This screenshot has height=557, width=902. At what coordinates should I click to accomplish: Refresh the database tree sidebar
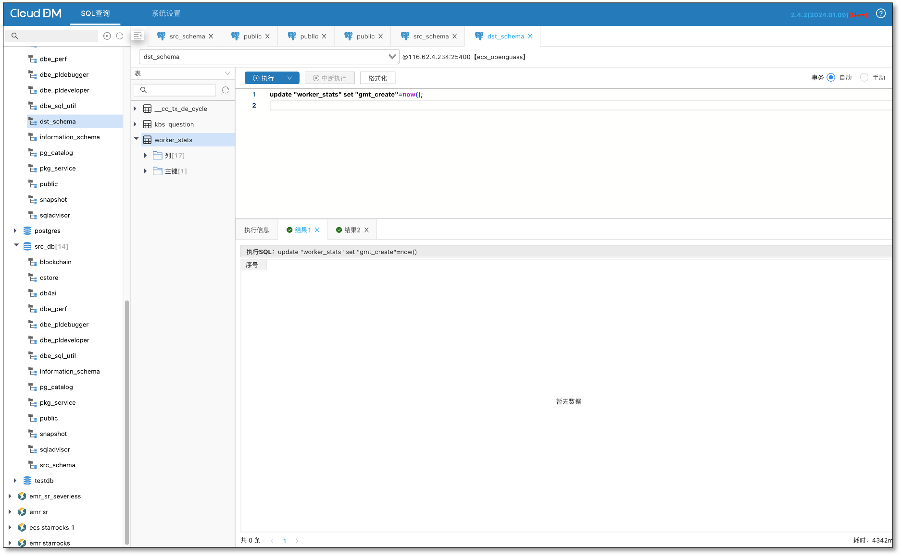click(120, 36)
